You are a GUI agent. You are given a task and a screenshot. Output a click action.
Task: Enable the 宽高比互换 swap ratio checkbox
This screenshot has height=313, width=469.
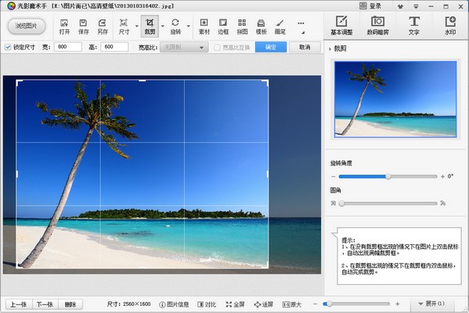click(217, 47)
